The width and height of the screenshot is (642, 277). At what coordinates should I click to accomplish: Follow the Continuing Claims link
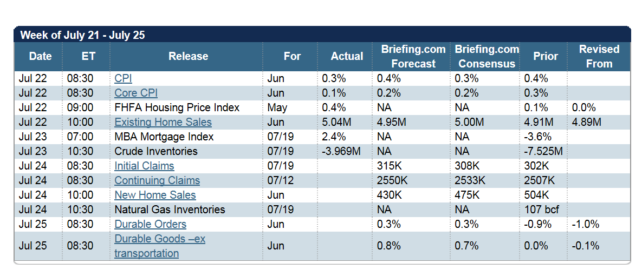tap(157, 180)
